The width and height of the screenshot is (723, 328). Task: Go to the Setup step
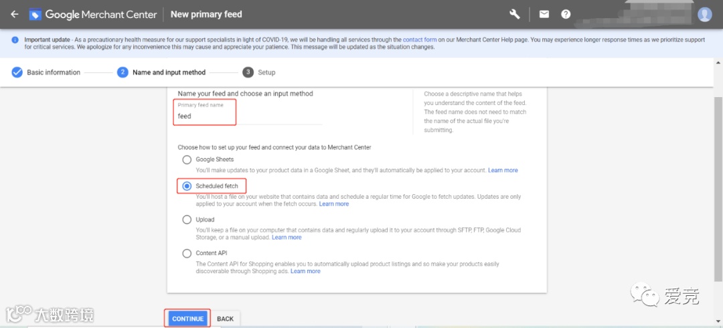click(x=259, y=72)
